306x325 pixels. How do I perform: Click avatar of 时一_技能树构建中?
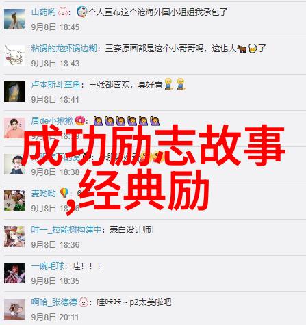(14, 237)
